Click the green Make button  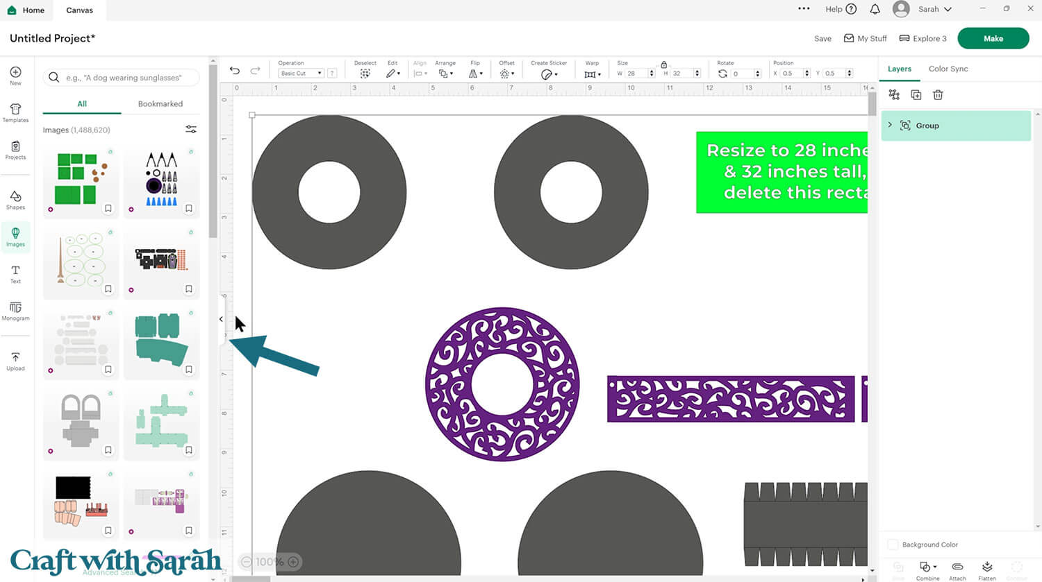pyautogui.click(x=993, y=39)
